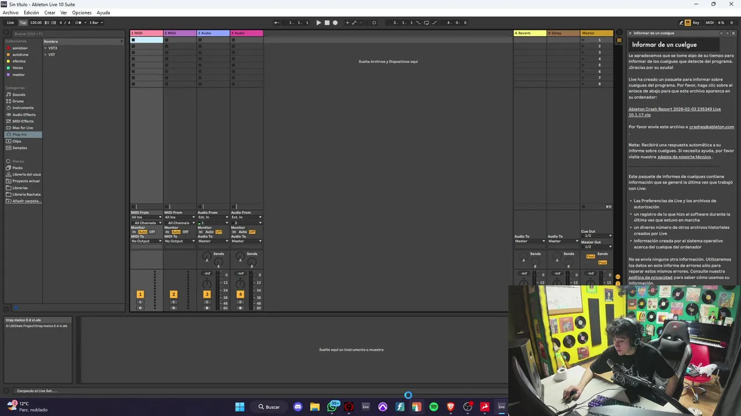741x416 pixels.
Task: Open track 1 All Channels dropdown
Action: tap(146, 223)
